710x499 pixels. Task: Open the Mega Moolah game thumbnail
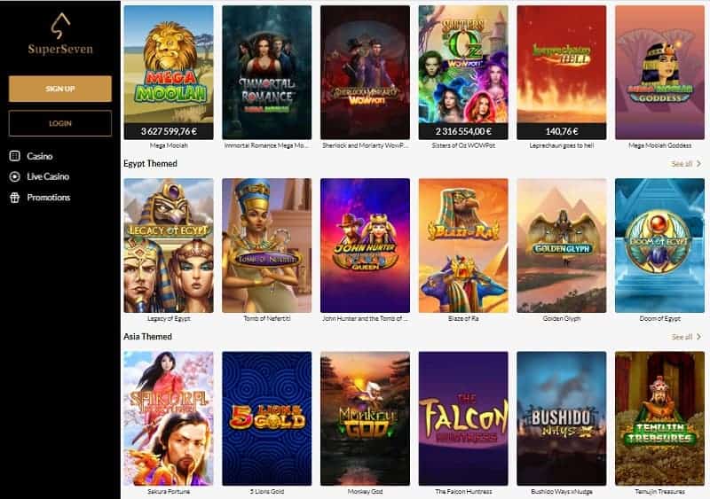(169, 73)
